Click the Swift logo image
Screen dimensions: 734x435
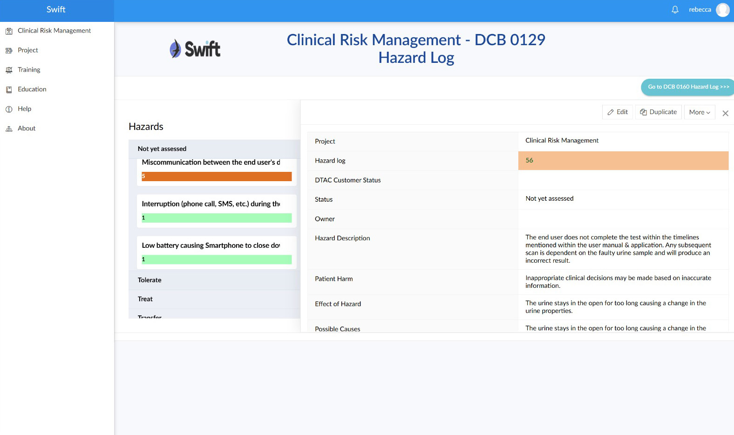(195, 49)
